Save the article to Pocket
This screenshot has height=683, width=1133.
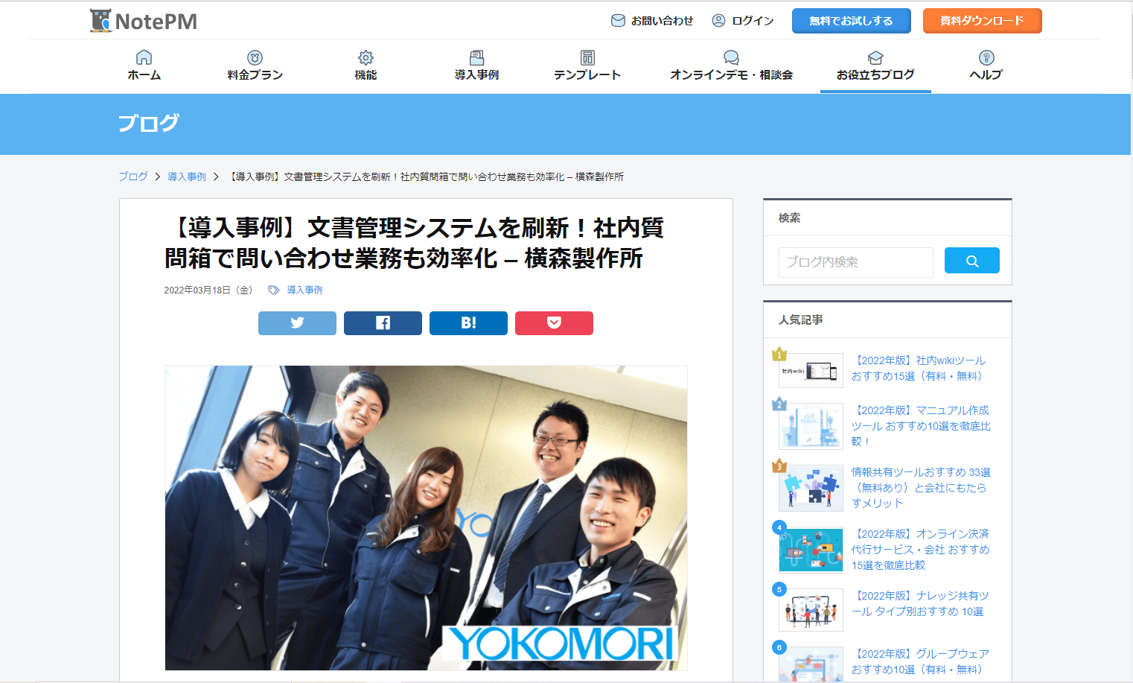554,323
